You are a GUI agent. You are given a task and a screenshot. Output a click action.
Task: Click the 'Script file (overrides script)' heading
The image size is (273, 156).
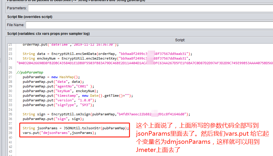[30, 17]
